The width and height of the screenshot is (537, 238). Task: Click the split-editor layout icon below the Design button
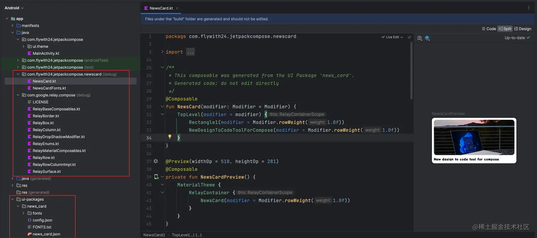click(x=419, y=38)
